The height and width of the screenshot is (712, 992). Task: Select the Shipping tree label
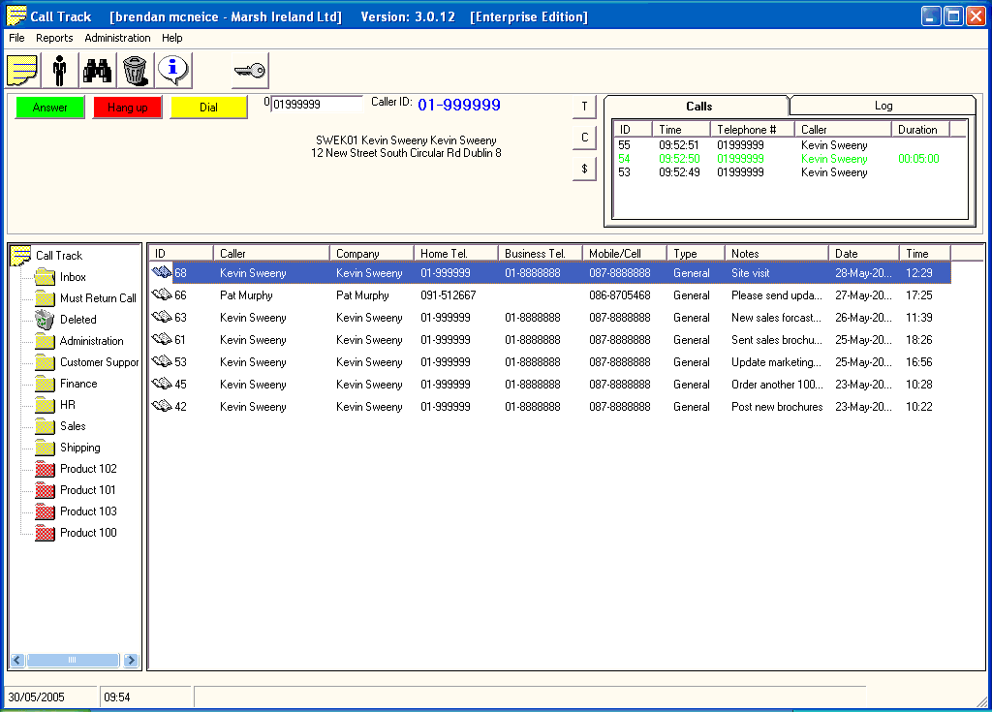(x=80, y=448)
